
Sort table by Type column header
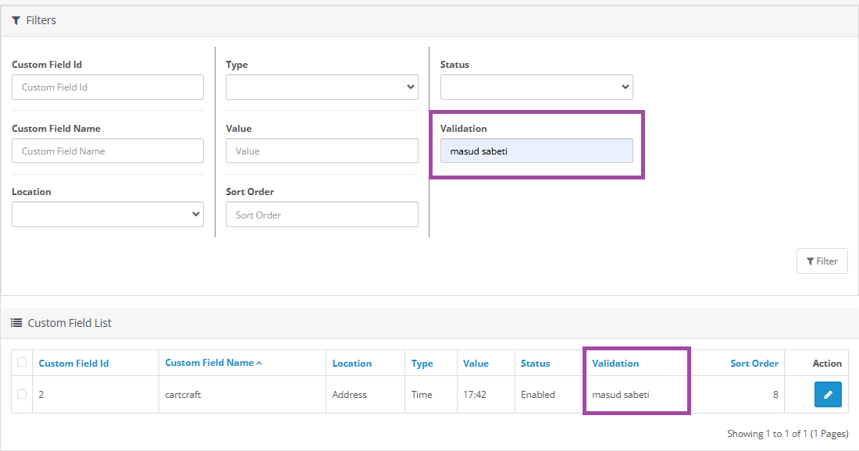[x=422, y=364]
